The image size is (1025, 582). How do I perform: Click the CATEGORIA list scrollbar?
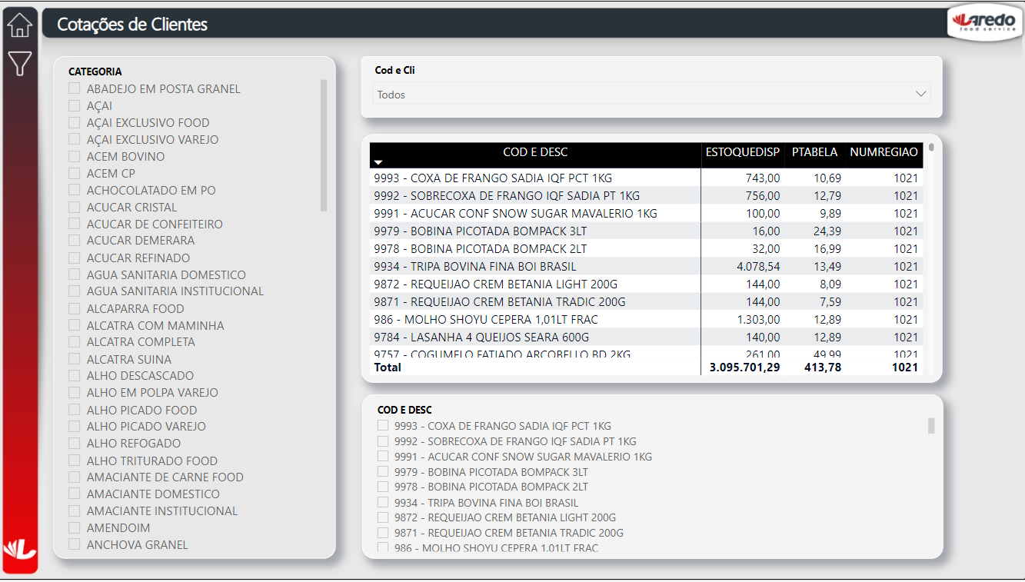[324, 145]
